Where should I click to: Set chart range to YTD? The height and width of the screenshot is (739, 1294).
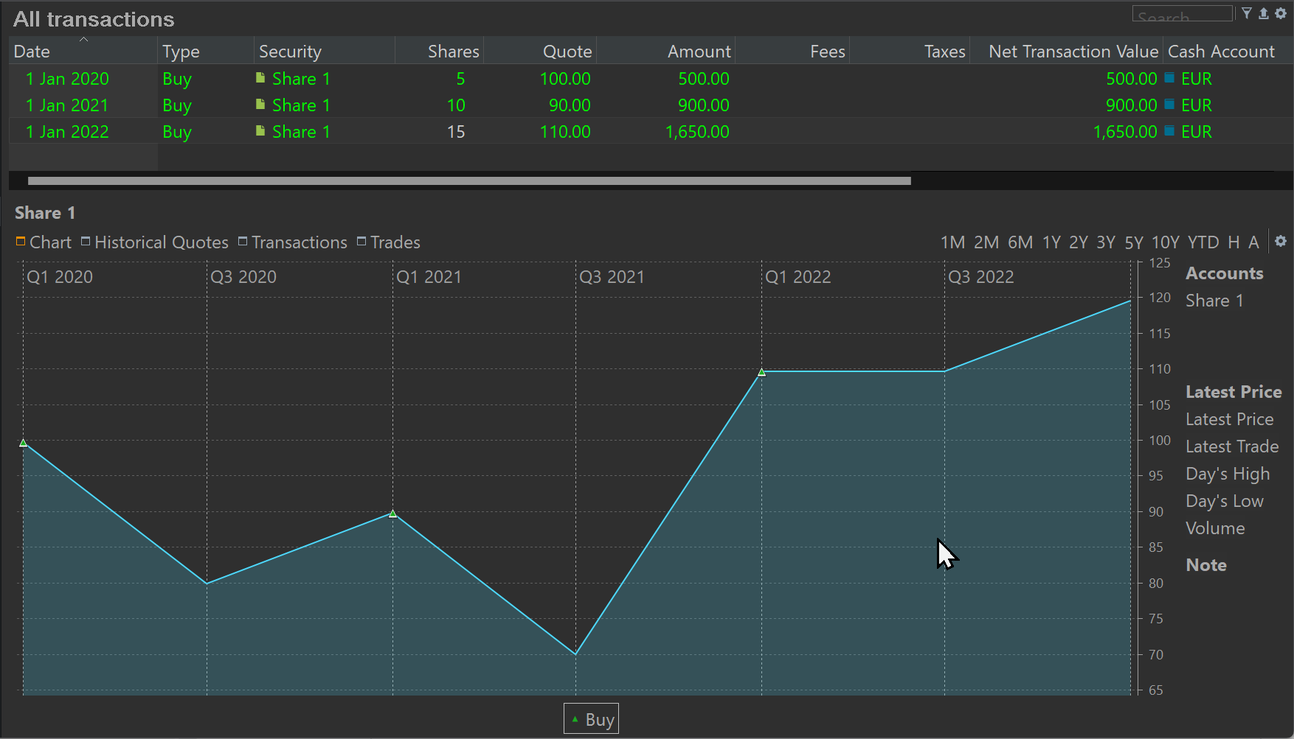[1203, 242]
